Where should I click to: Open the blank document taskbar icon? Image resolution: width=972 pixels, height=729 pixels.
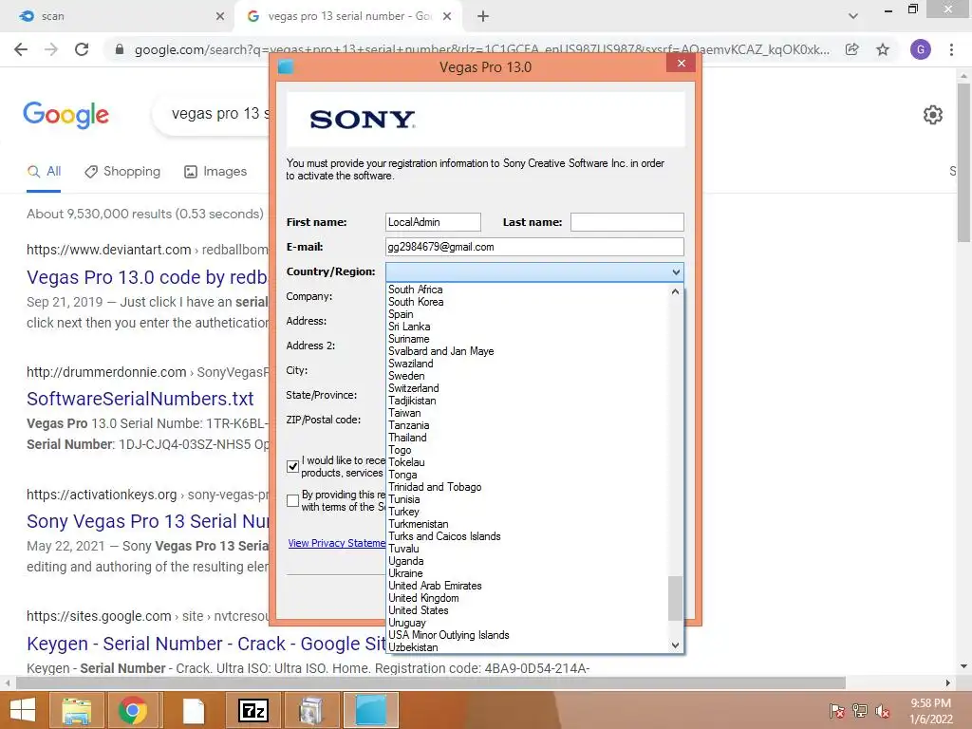point(194,710)
